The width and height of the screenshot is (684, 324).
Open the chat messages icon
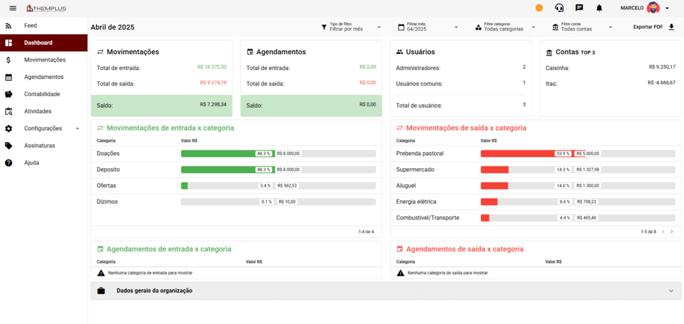tap(579, 8)
